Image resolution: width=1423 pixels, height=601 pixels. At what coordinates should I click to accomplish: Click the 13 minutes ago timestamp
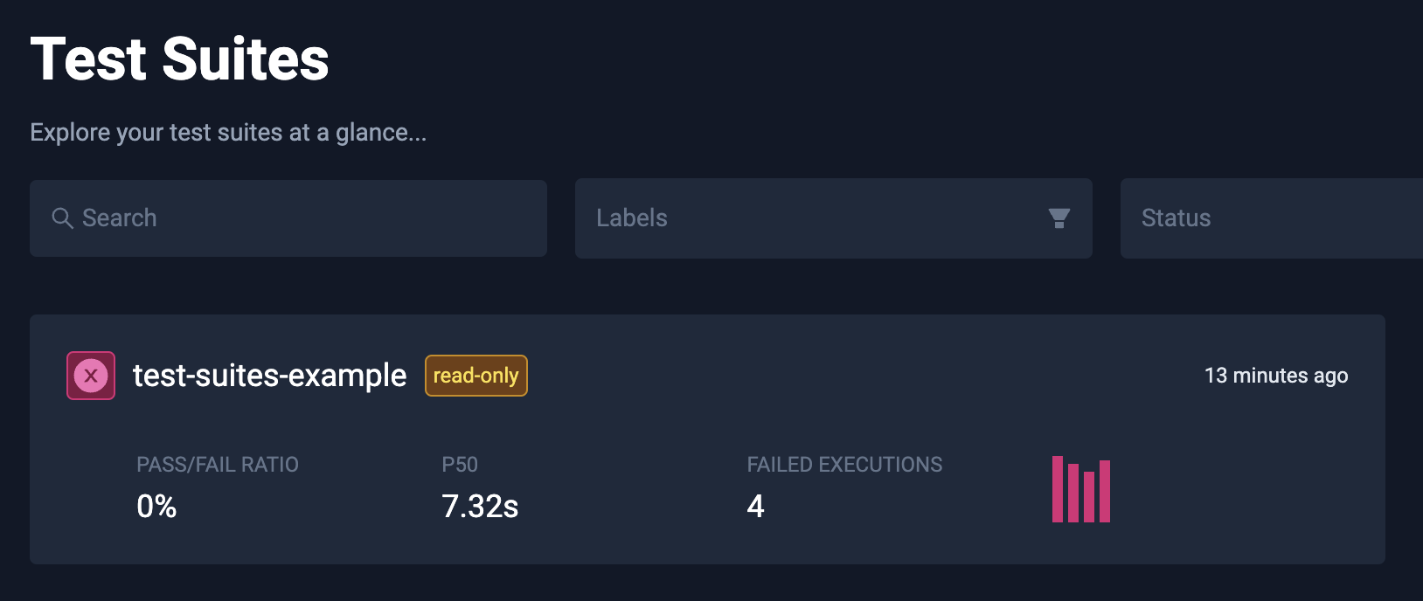pos(1275,376)
